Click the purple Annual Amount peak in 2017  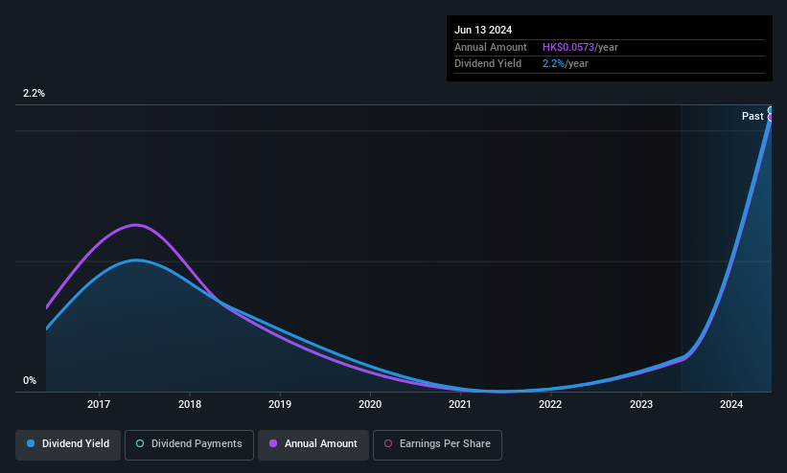135,225
